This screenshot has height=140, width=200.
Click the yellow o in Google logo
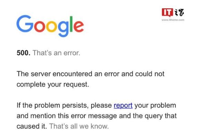click(x=51, y=26)
